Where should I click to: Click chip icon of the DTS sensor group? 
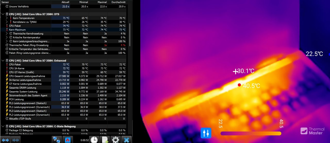7,14
